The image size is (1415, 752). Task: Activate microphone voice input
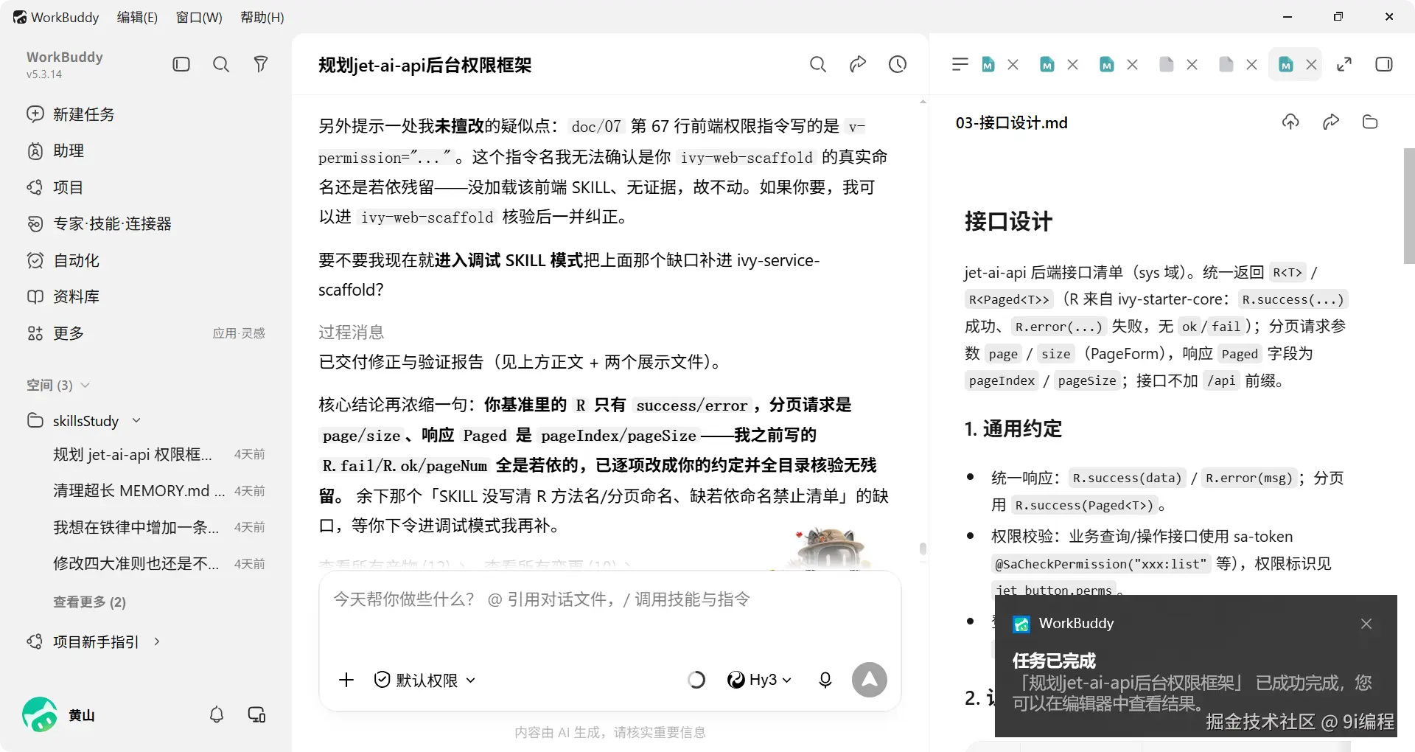825,680
